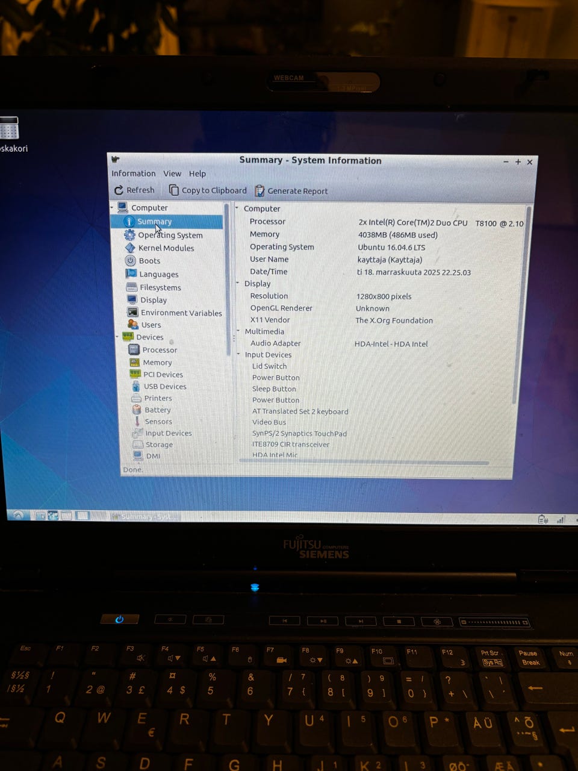Select the DMI computer icon
The height and width of the screenshot is (771, 578).
click(x=138, y=455)
